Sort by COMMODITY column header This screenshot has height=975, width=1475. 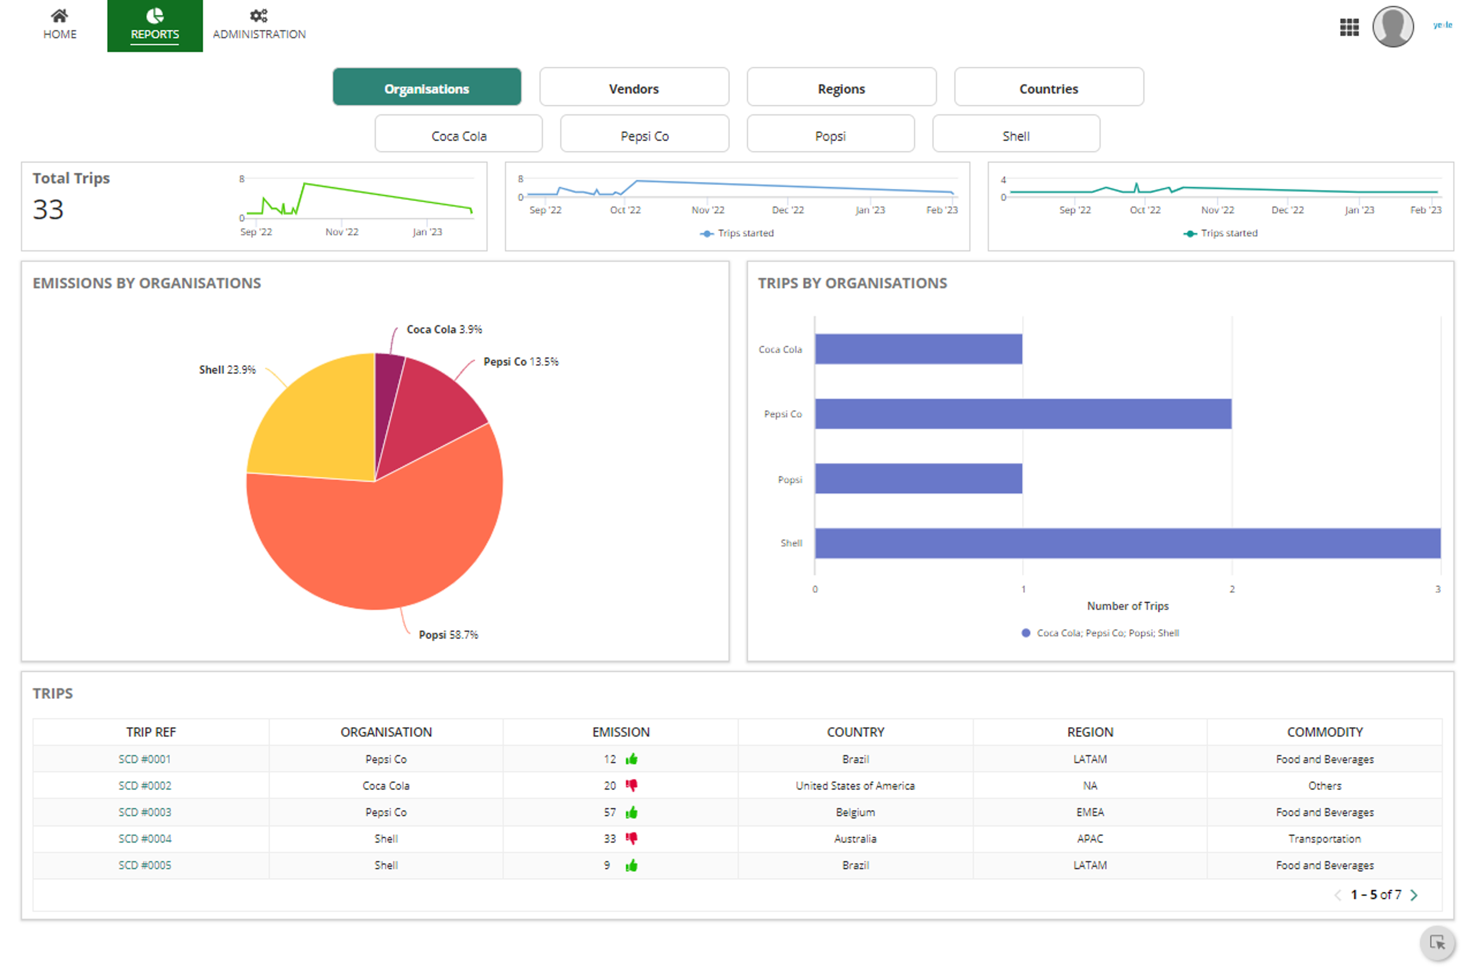pos(1324,733)
